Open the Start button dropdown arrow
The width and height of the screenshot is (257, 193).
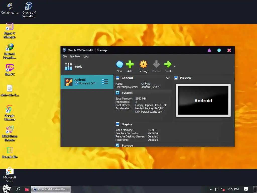tap(175, 66)
